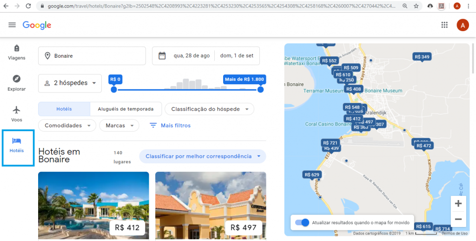Click the Bonaire Museum map label

[383, 91]
